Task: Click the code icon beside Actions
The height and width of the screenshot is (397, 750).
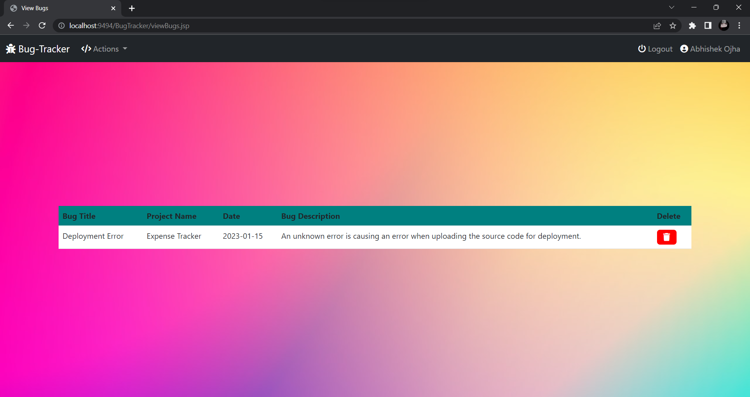Action: pos(86,49)
